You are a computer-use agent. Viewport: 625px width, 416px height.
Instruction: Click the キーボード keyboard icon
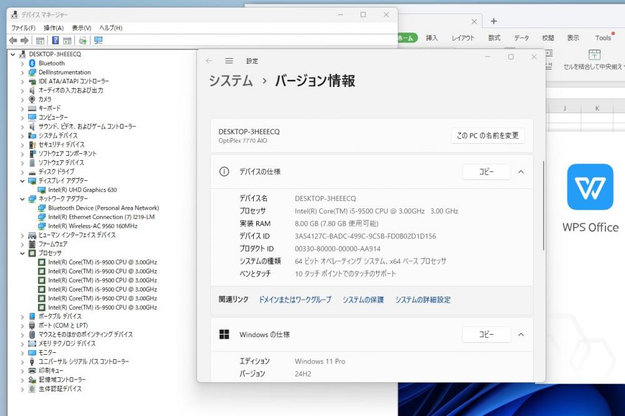click(x=32, y=108)
